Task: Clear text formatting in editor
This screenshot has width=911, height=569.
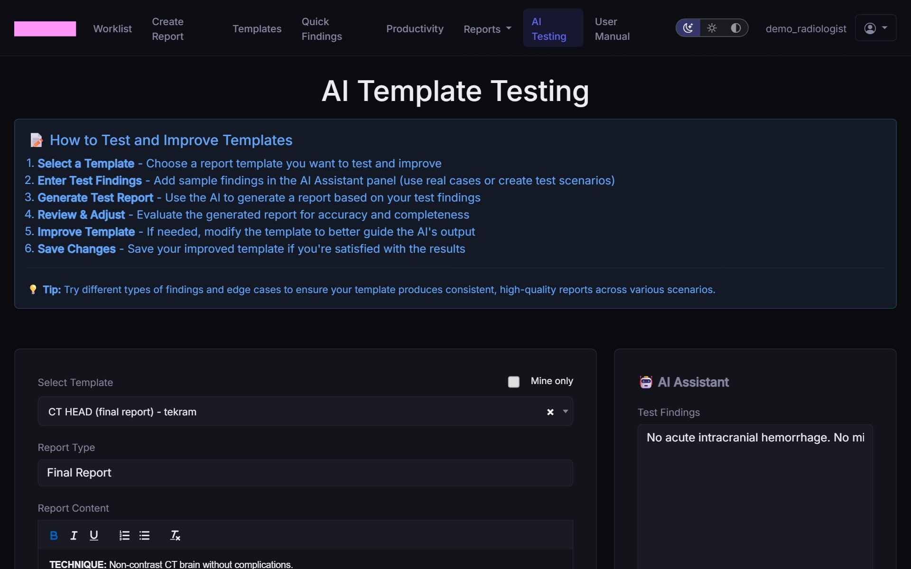Action: [175, 535]
